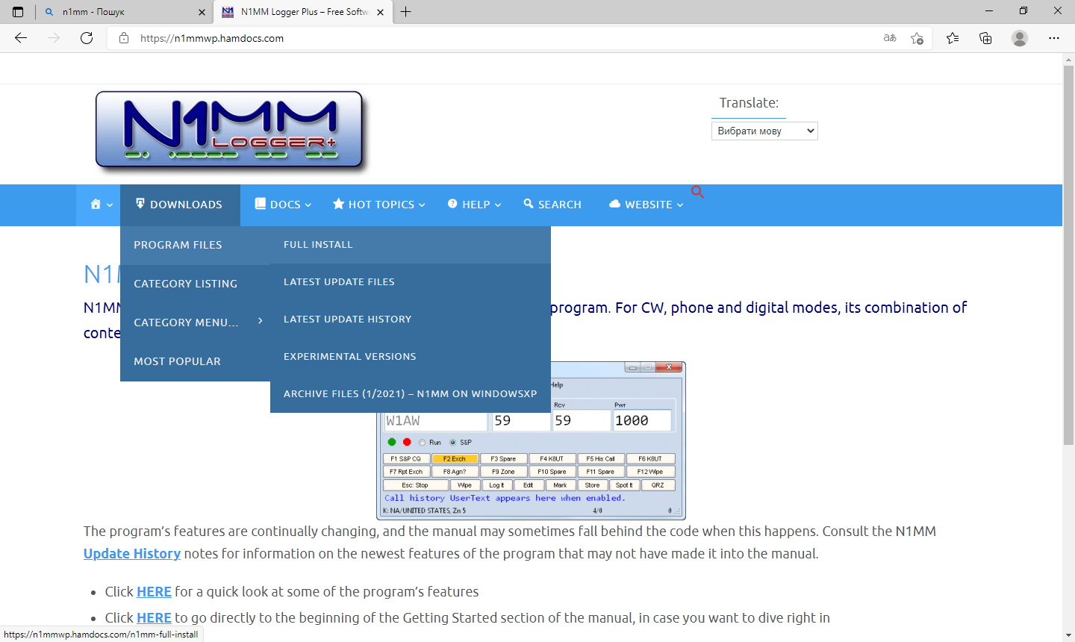
Task: Expand the Docs navigation menu
Action: click(x=283, y=205)
